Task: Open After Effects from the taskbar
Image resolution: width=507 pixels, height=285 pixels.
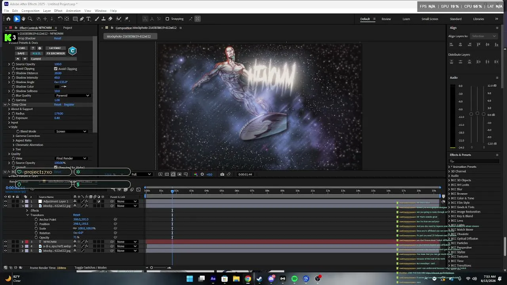Action: (213, 279)
